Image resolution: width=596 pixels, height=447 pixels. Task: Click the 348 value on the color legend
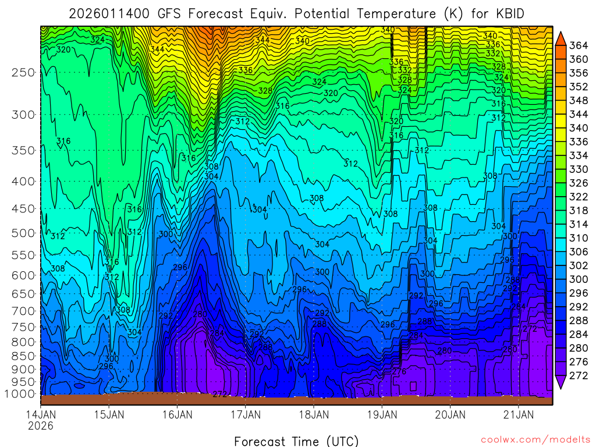[x=579, y=100]
